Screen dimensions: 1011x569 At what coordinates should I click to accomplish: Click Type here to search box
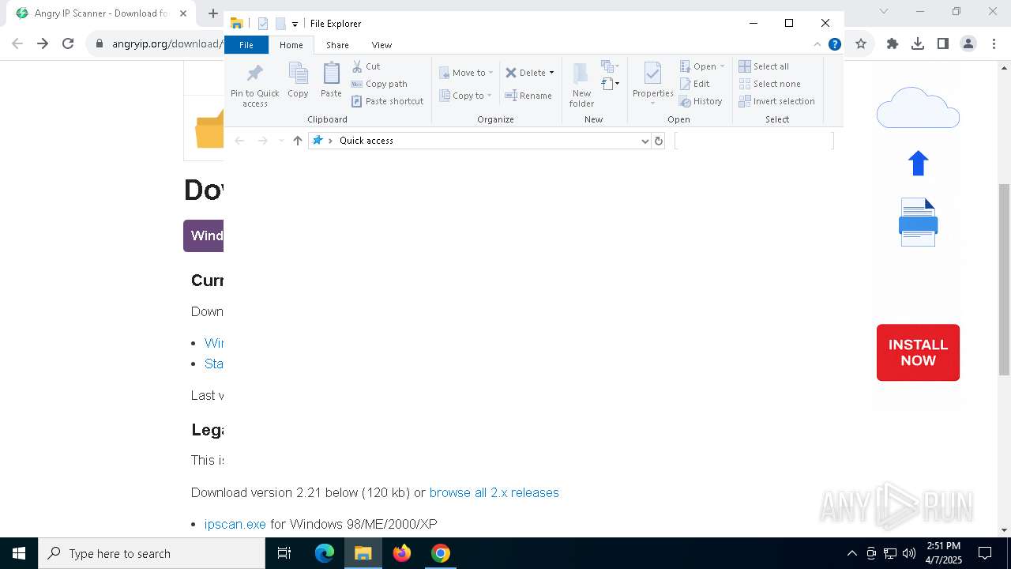152,553
